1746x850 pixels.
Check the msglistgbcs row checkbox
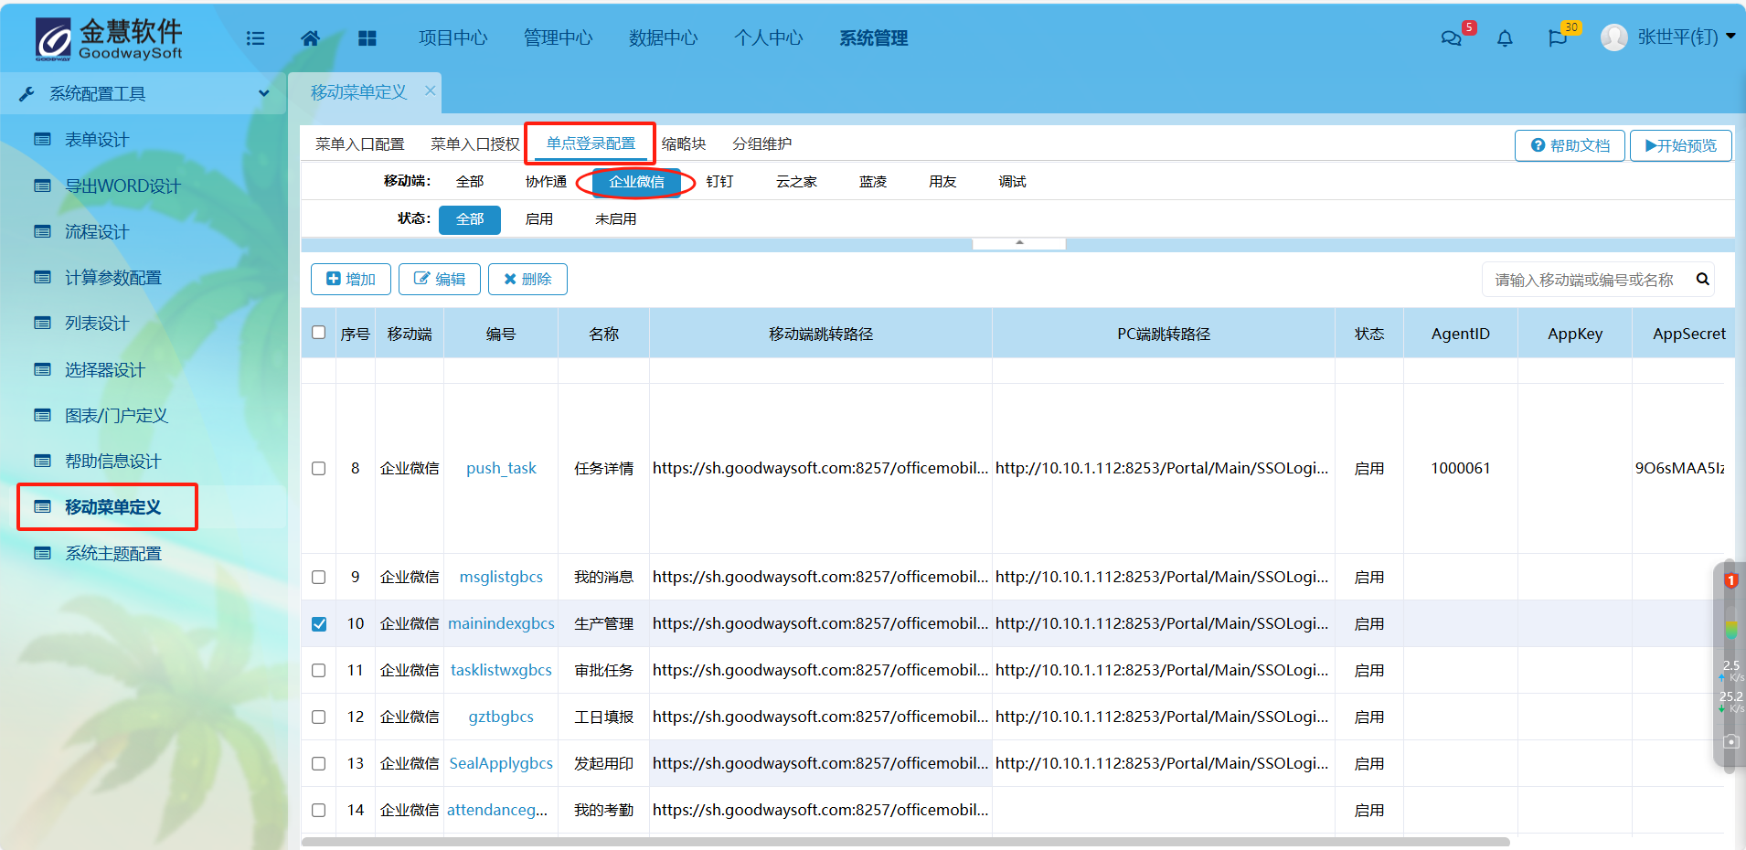pos(318,577)
